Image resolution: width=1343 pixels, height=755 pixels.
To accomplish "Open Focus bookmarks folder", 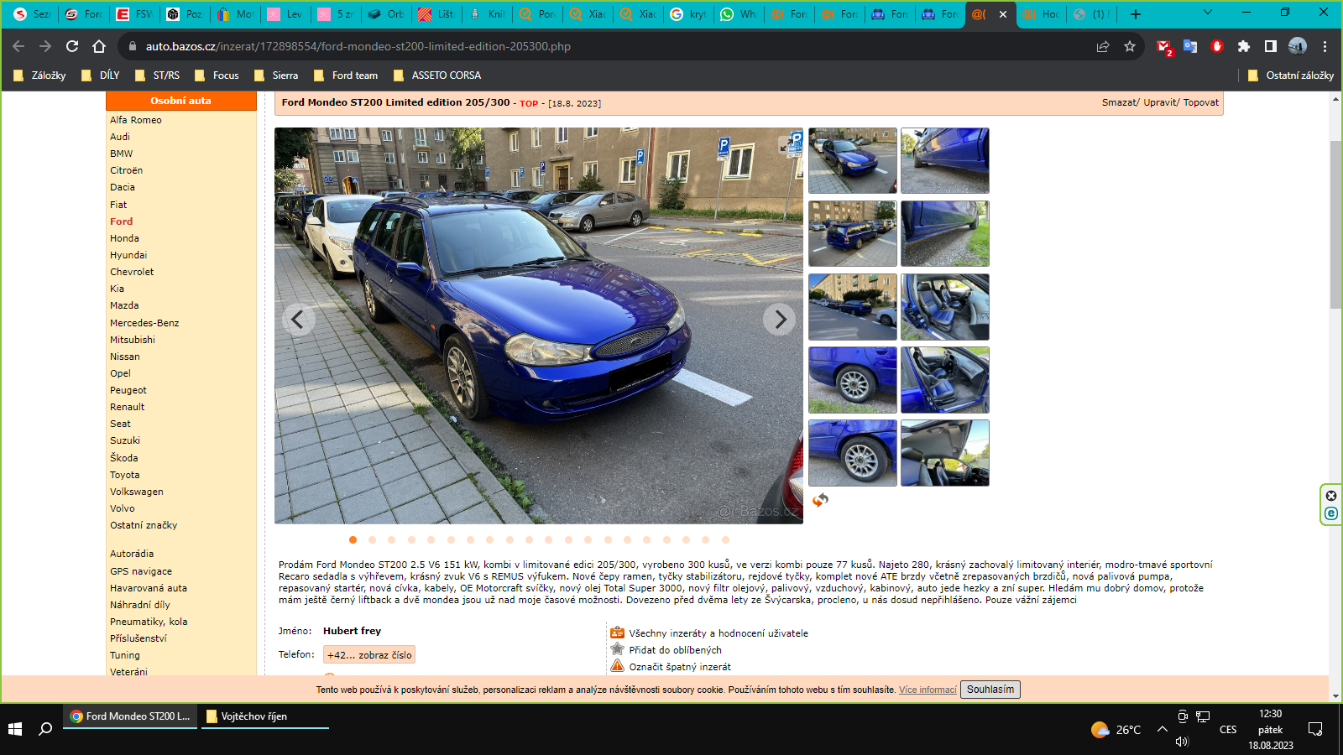I will coord(217,75).
